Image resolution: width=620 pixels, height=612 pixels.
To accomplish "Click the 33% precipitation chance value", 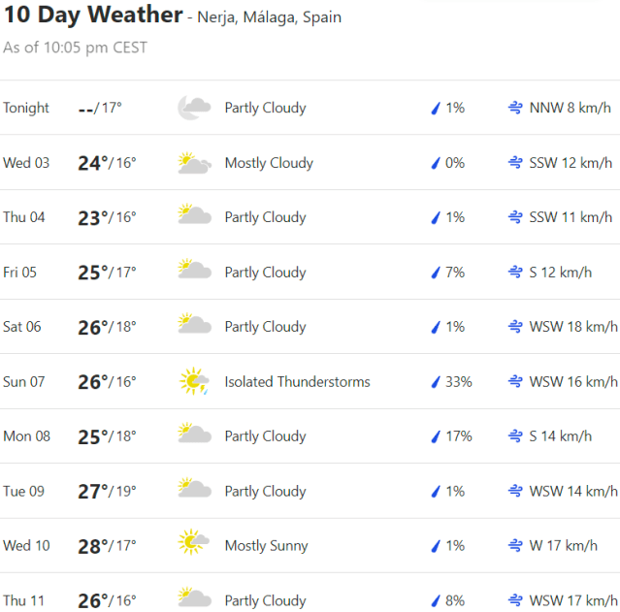I will (x=458, y=382).
